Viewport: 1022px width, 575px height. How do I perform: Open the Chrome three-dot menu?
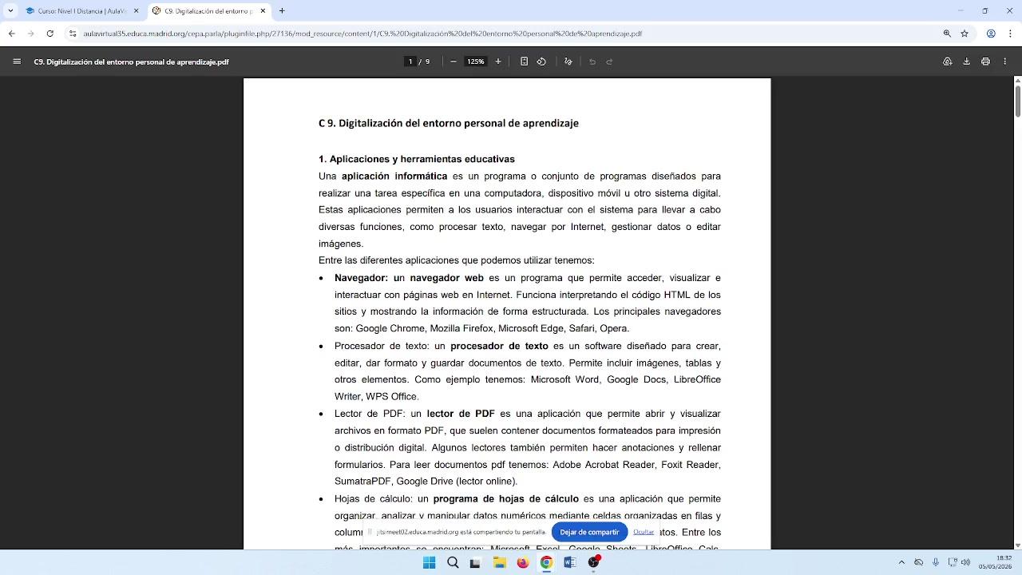click(x=1010, y=34)
